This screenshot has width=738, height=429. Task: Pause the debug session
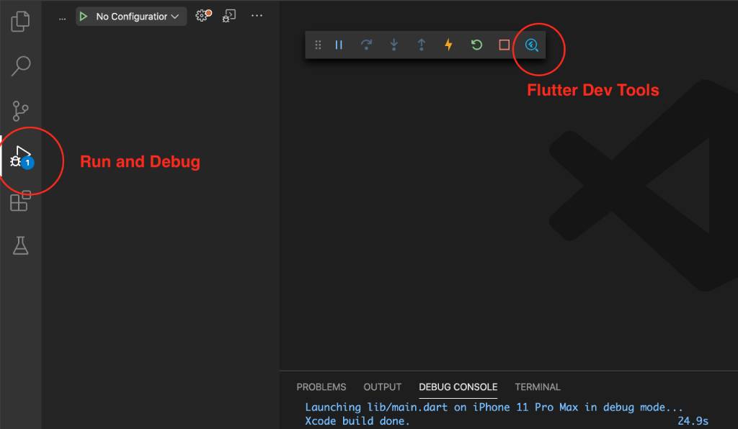click(x=339, y=45)
